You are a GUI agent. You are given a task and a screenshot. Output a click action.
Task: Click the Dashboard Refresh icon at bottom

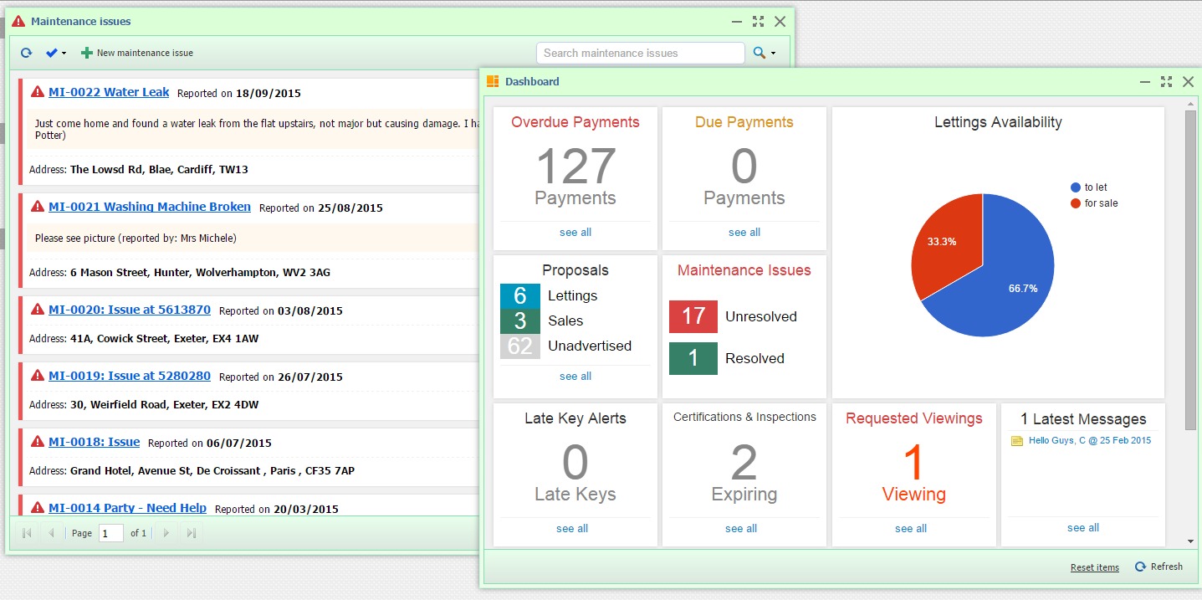tap(1140, 567)
